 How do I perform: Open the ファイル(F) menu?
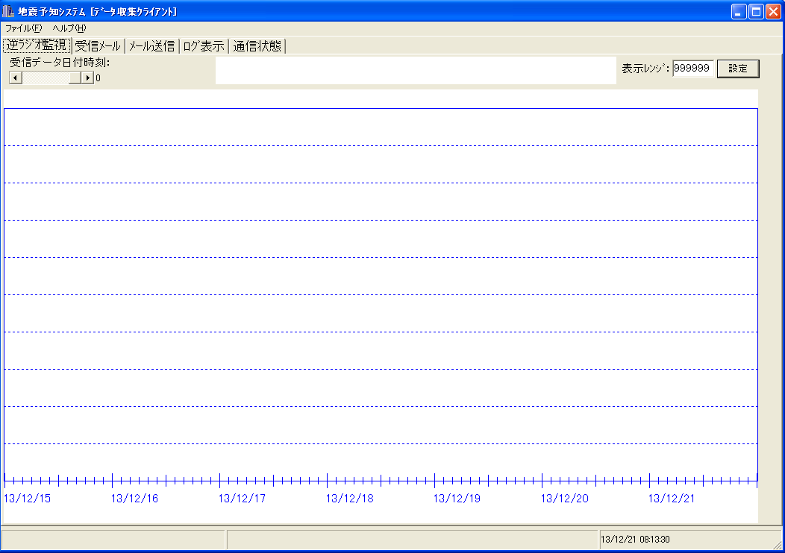(x=24, y=28)
